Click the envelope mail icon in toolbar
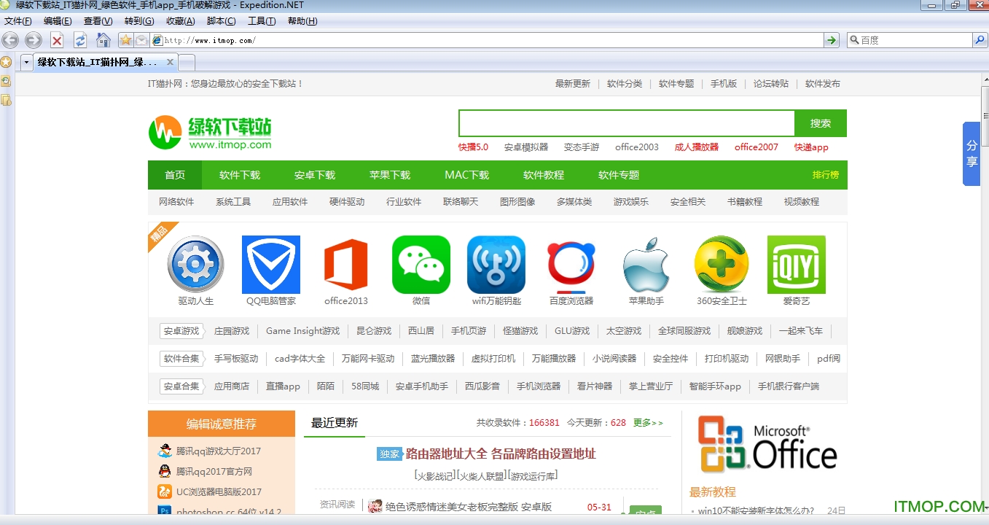 141,40
